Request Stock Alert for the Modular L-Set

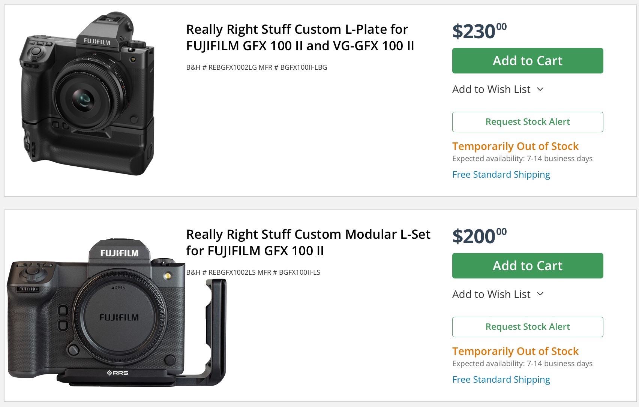[527, 326]
